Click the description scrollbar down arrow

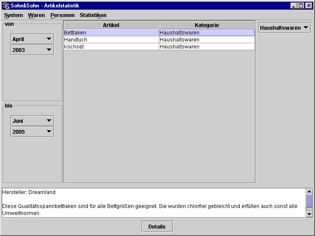click(x=309, y=214)
